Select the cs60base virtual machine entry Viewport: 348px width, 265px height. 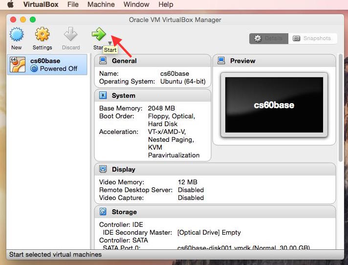(47, 65)
